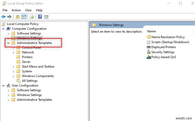Viewport: 195px width, 121px height.
Task: Click the Up one level folder icon
Action: tap(17, 17)
